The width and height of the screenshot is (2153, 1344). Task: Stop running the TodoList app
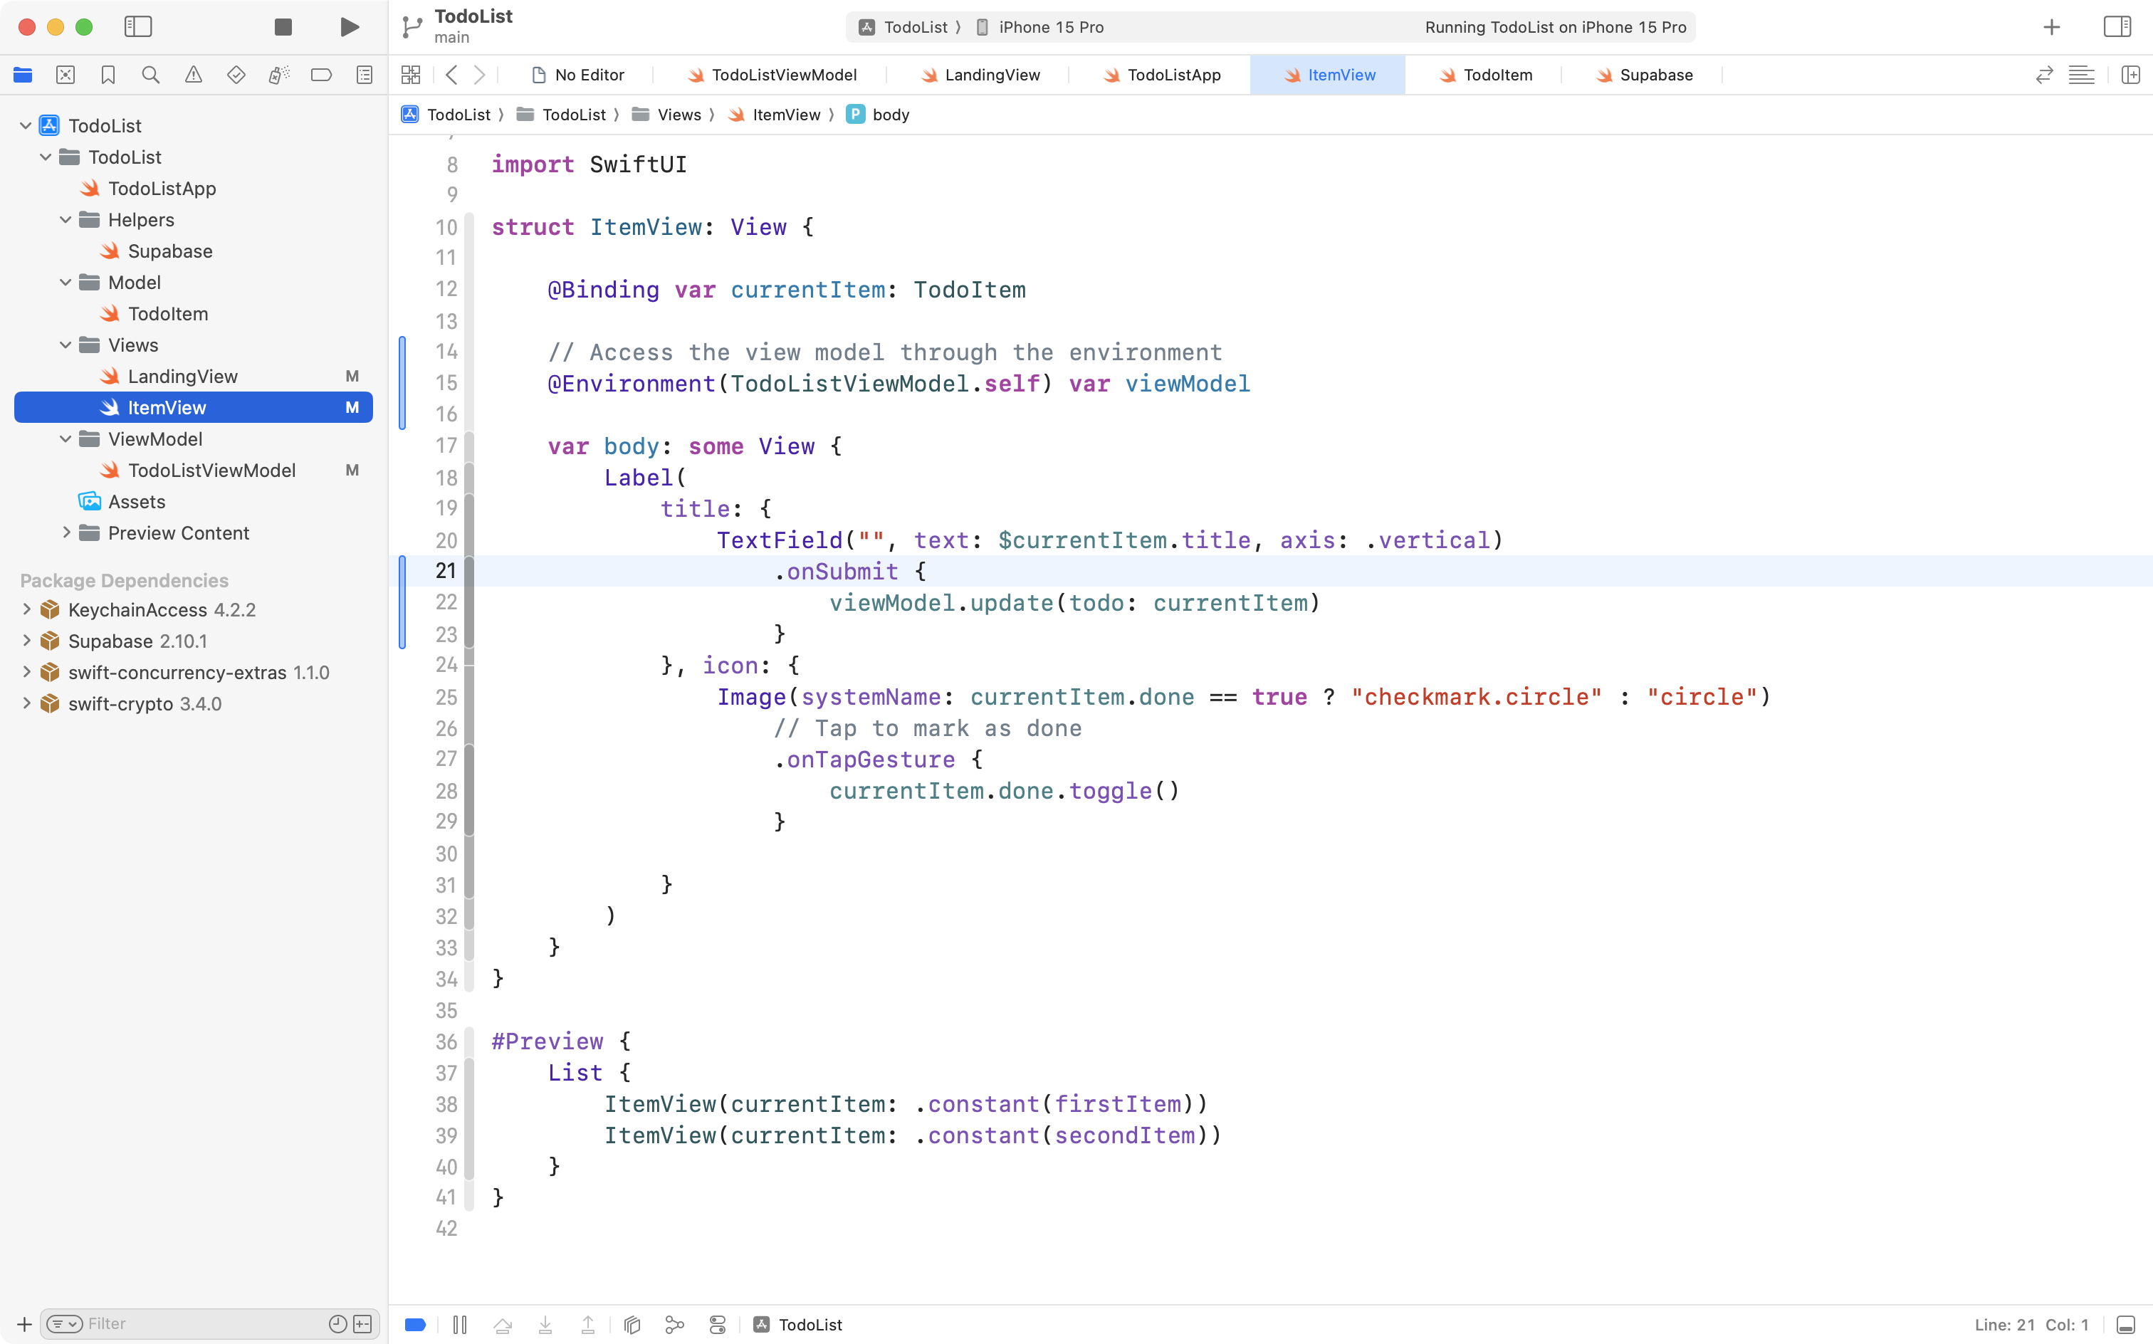[x=283, y=26]
